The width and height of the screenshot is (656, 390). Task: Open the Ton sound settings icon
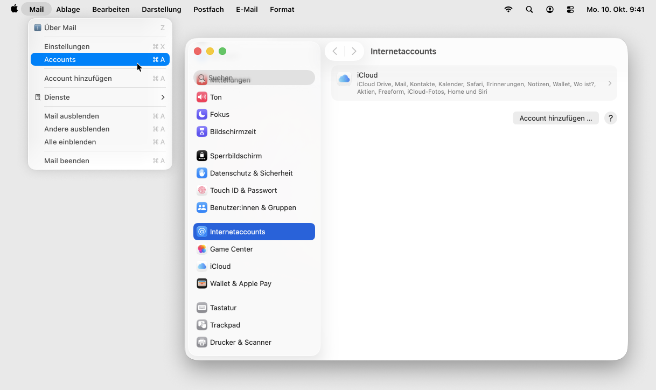click(202, 97)
